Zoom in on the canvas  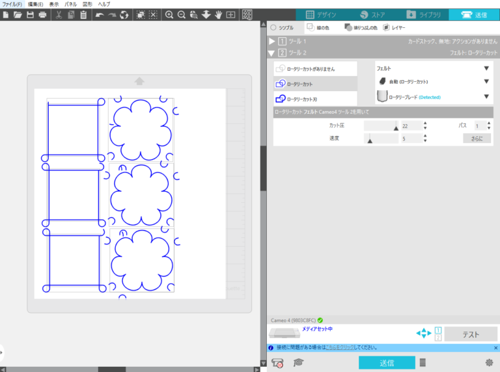point(169,15)
